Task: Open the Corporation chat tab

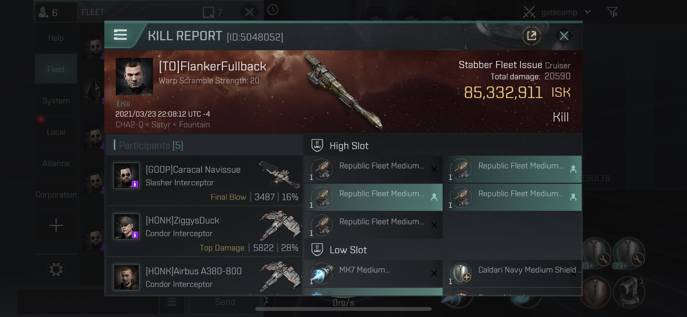Action: (56, 195)
